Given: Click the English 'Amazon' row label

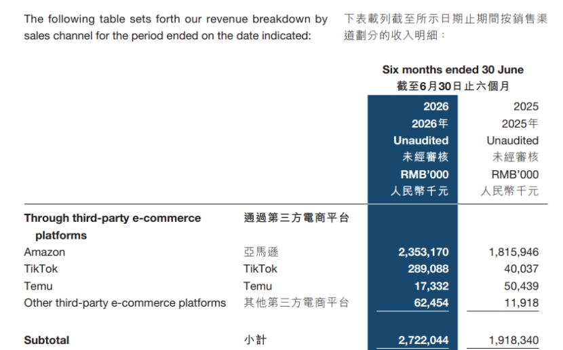Looking at the screenshot, I should (x=45, y=252).
